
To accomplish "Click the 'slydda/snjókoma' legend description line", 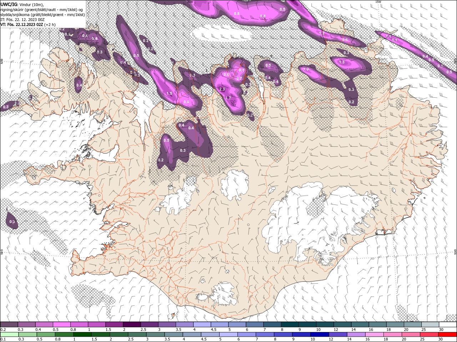I will 42,15.
